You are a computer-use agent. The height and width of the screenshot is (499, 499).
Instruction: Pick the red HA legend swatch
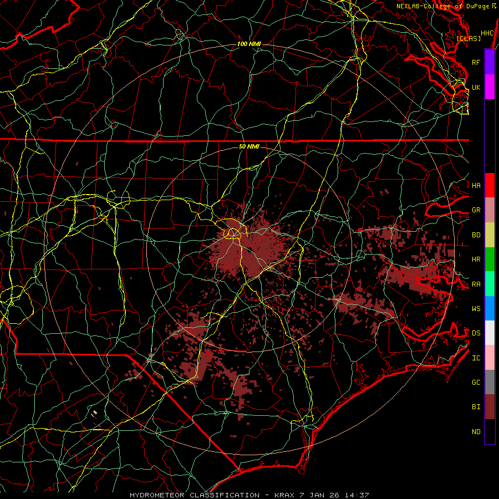point(490,185)
